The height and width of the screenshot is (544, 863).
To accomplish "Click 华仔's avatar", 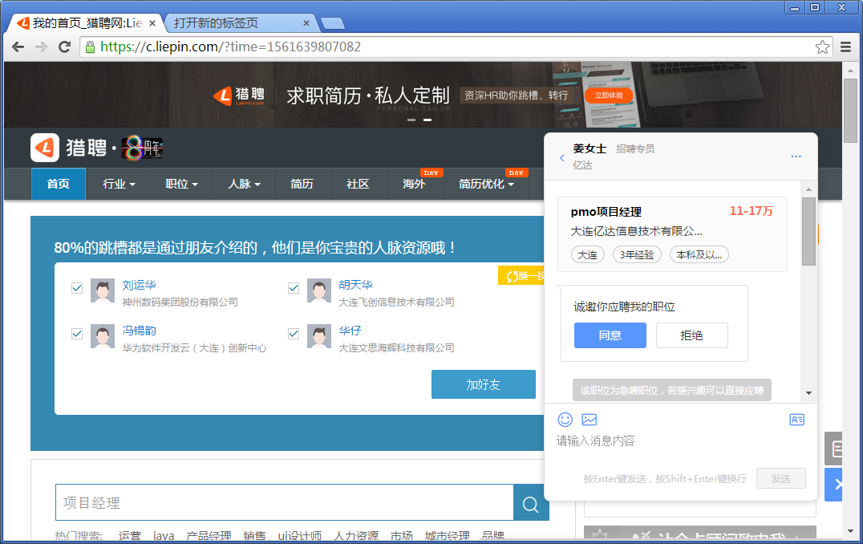I will (x=319, y=336).
